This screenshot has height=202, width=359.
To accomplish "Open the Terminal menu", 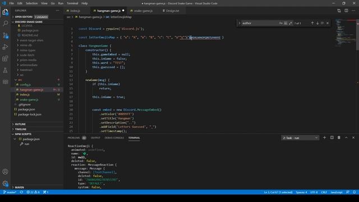I will (72, 3).
